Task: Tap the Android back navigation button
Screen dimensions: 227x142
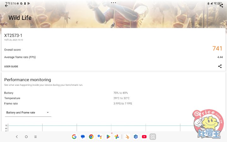Action: tap(17, 137)
